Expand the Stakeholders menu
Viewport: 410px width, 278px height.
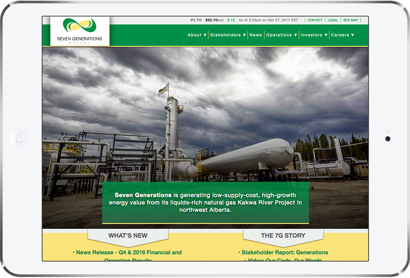pos(228,35)
